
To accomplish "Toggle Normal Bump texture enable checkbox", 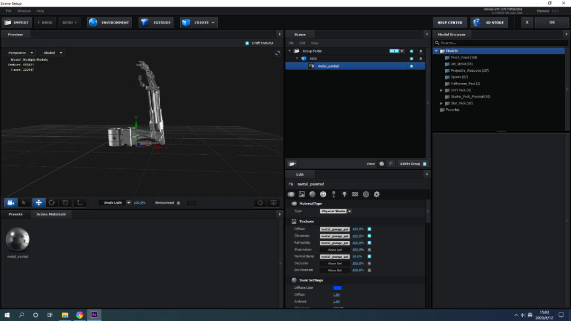I will [369, 256].
